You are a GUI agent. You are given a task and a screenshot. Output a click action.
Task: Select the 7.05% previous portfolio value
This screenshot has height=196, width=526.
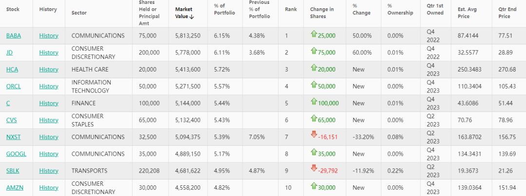(x=257, y=137)
